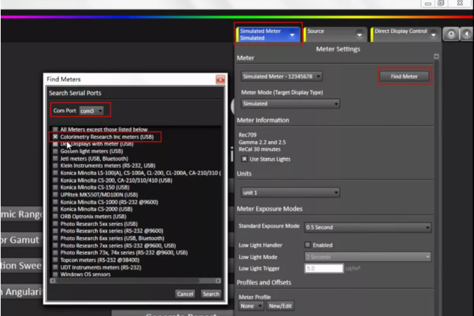
Task: Check Klein Instruments meters checkbox
Action: [x=55, y=166]
